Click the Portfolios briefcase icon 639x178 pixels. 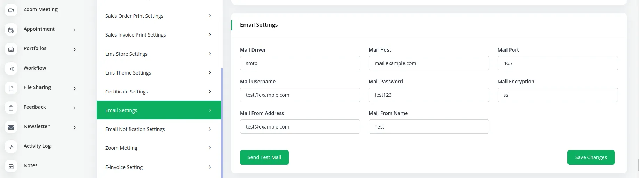pyautogui.click(x=11, y=49)
